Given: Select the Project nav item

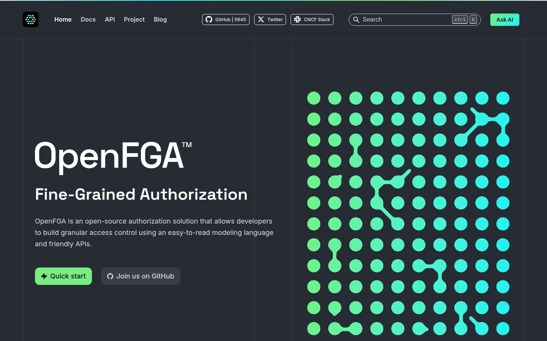Looking at the screenshot, I should coord(134,20).
